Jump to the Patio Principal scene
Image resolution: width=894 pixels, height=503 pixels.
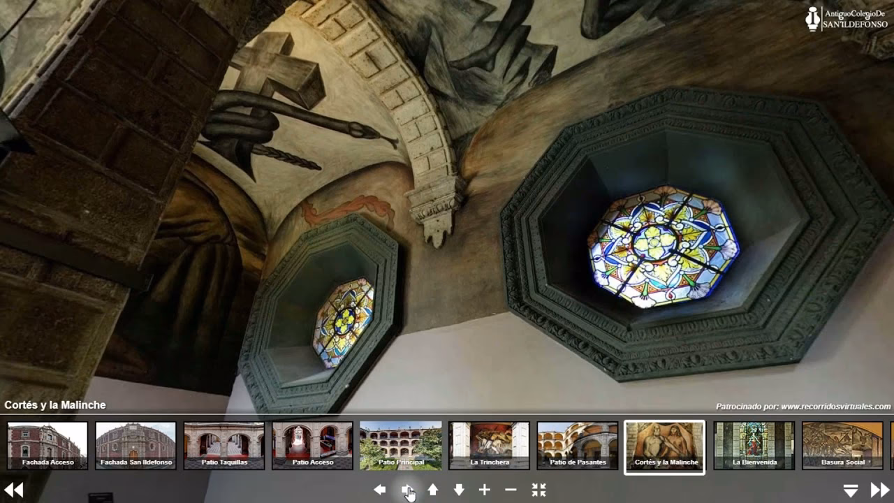[401, 446]
